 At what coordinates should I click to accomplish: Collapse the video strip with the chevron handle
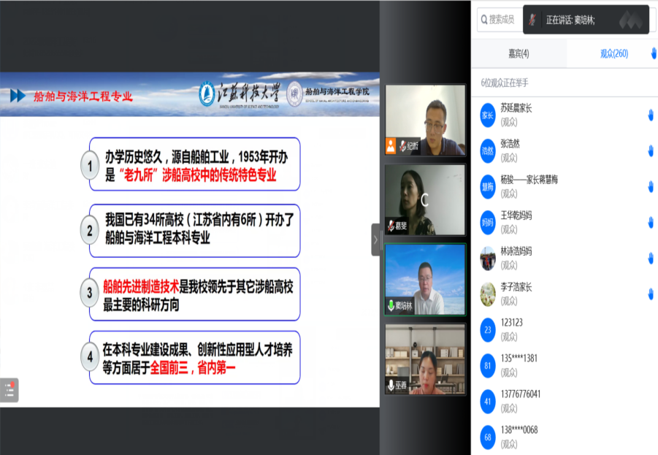pos(376,239)
